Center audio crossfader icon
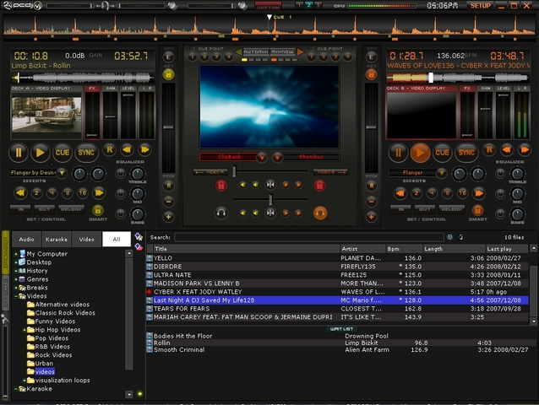 click(x=270, y=213)
